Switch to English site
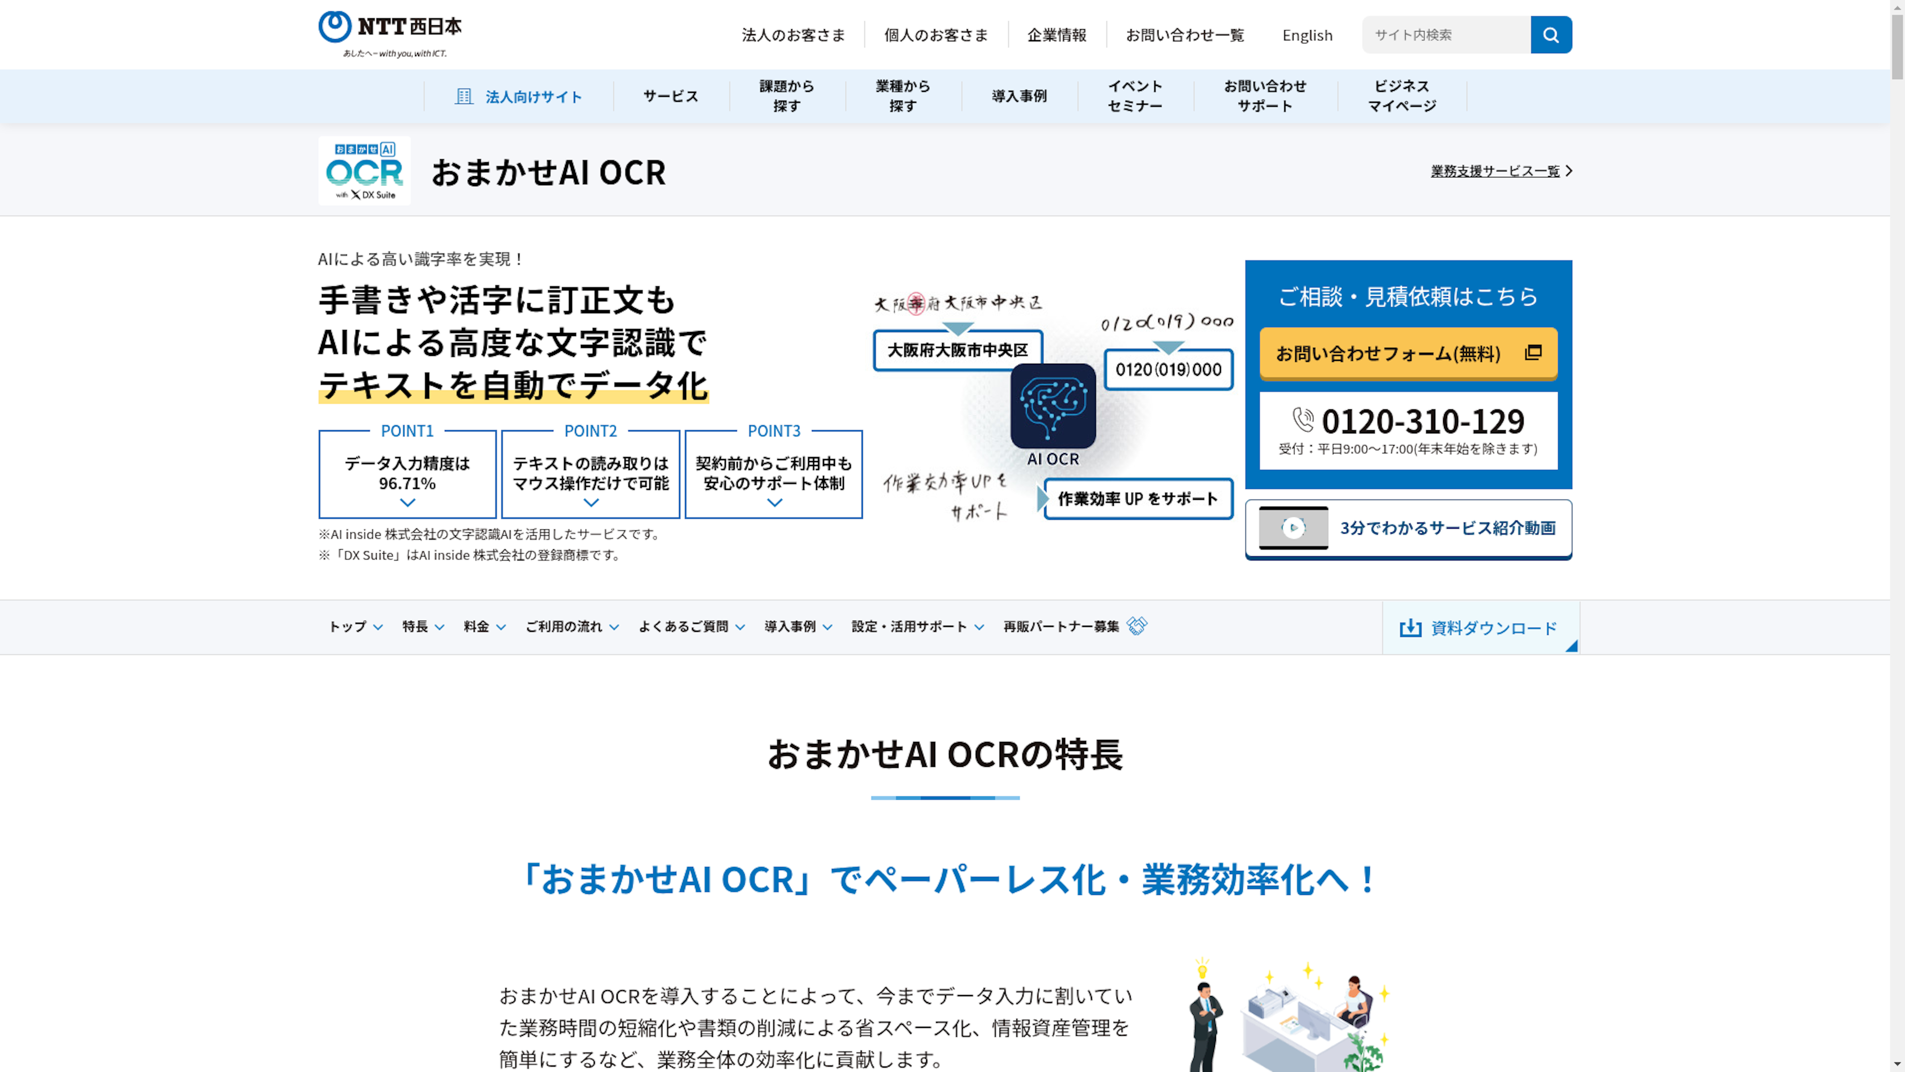Viewport: 1905px width, 1072px height. pyautogui.click(x=1307, y=35)
